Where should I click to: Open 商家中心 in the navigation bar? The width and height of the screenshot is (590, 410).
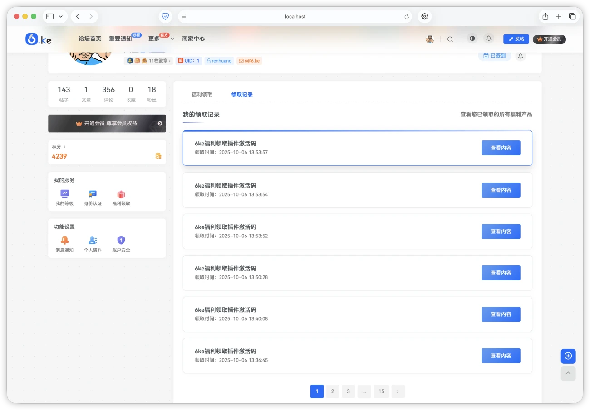tap(193, 39)
